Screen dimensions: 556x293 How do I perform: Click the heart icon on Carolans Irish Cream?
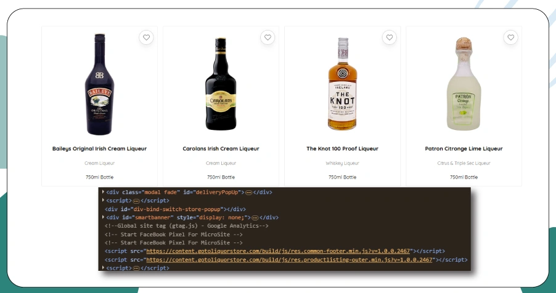pos(268,38)
